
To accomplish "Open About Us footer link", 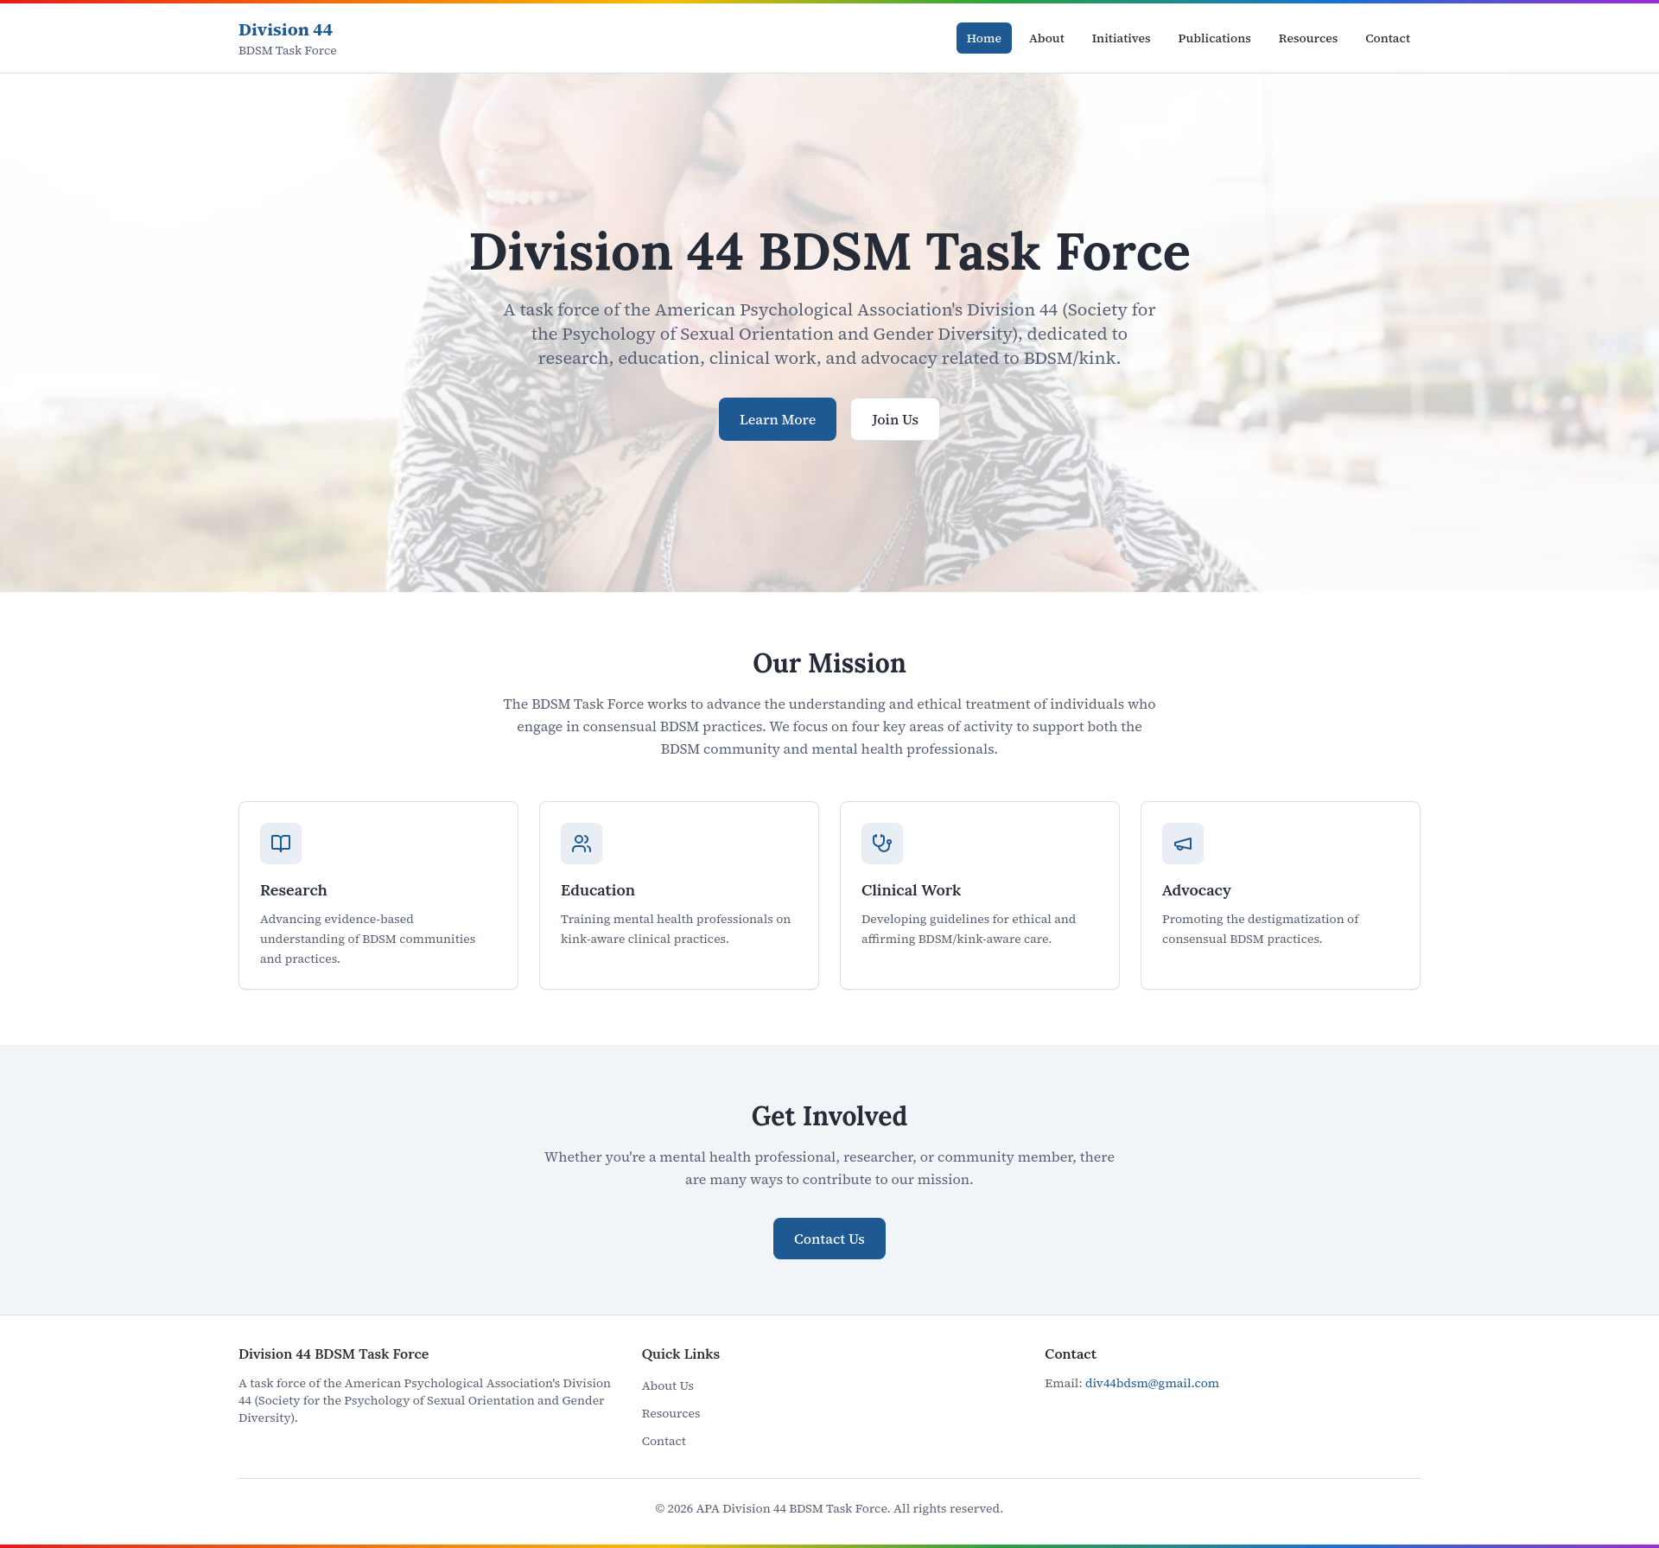I will (x=667, y=1386).
